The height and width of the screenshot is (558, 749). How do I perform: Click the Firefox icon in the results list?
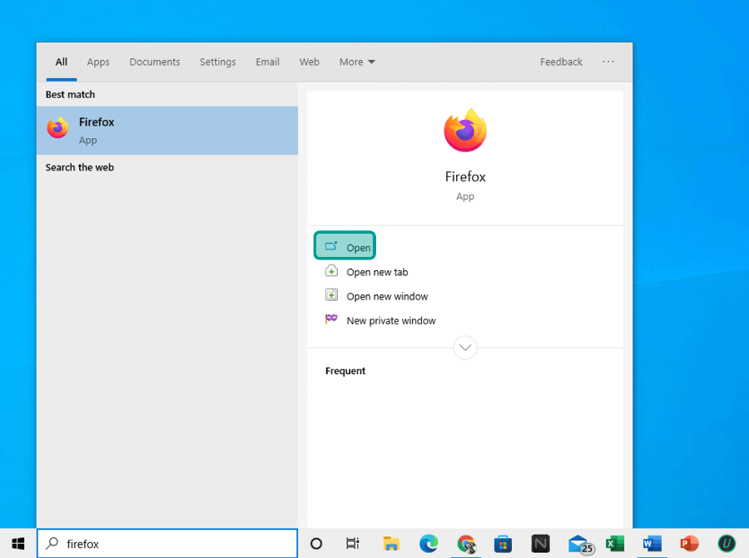(57, 127)
